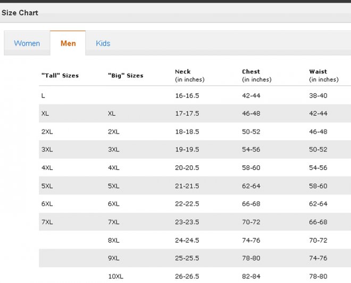Select the Men tab
The image size is (351, 283).
pyautogui.click(x=68, y=44)
